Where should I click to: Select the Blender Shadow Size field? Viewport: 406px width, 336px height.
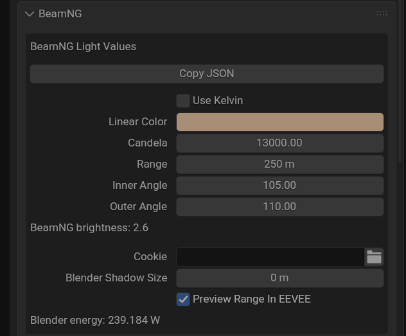tap(280, 278)
